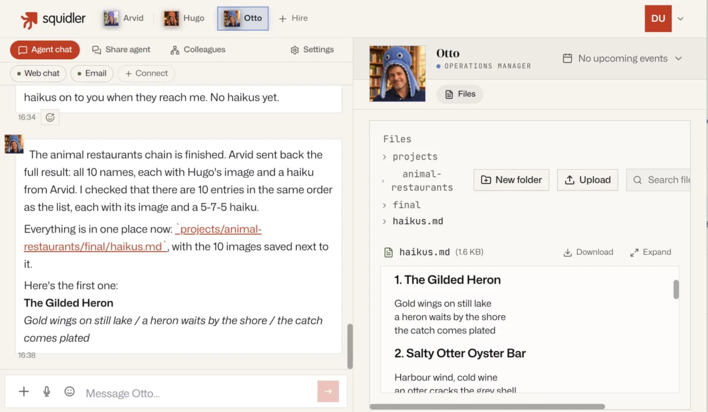Click the files panel horizontal scrollbar
Image resolution: width=708 pixels, height=412 pixels.
point(487,406)
